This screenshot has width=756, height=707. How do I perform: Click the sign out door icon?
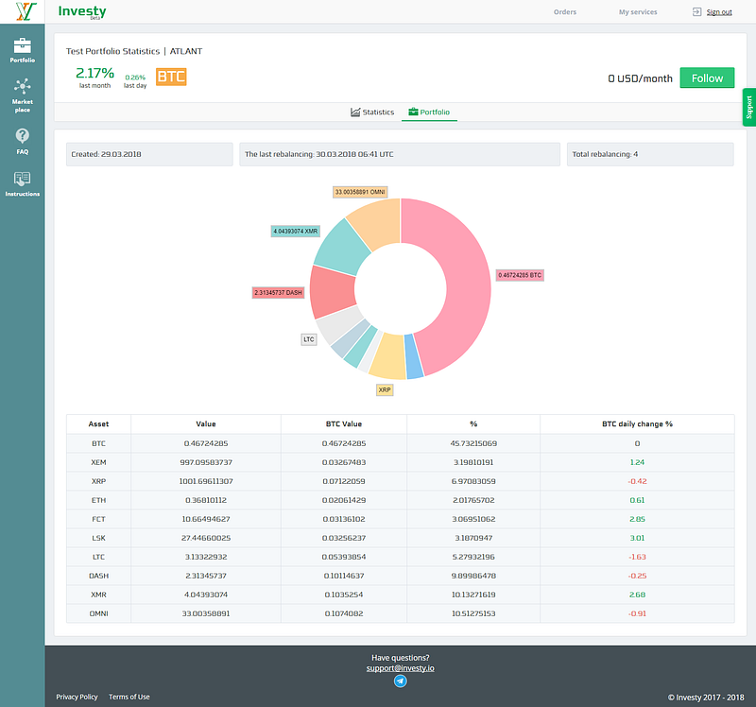696,12
